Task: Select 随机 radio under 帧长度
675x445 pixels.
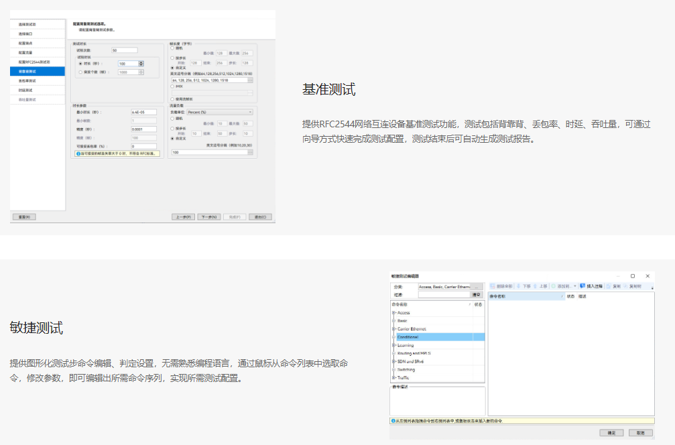Action: [172, 48]
